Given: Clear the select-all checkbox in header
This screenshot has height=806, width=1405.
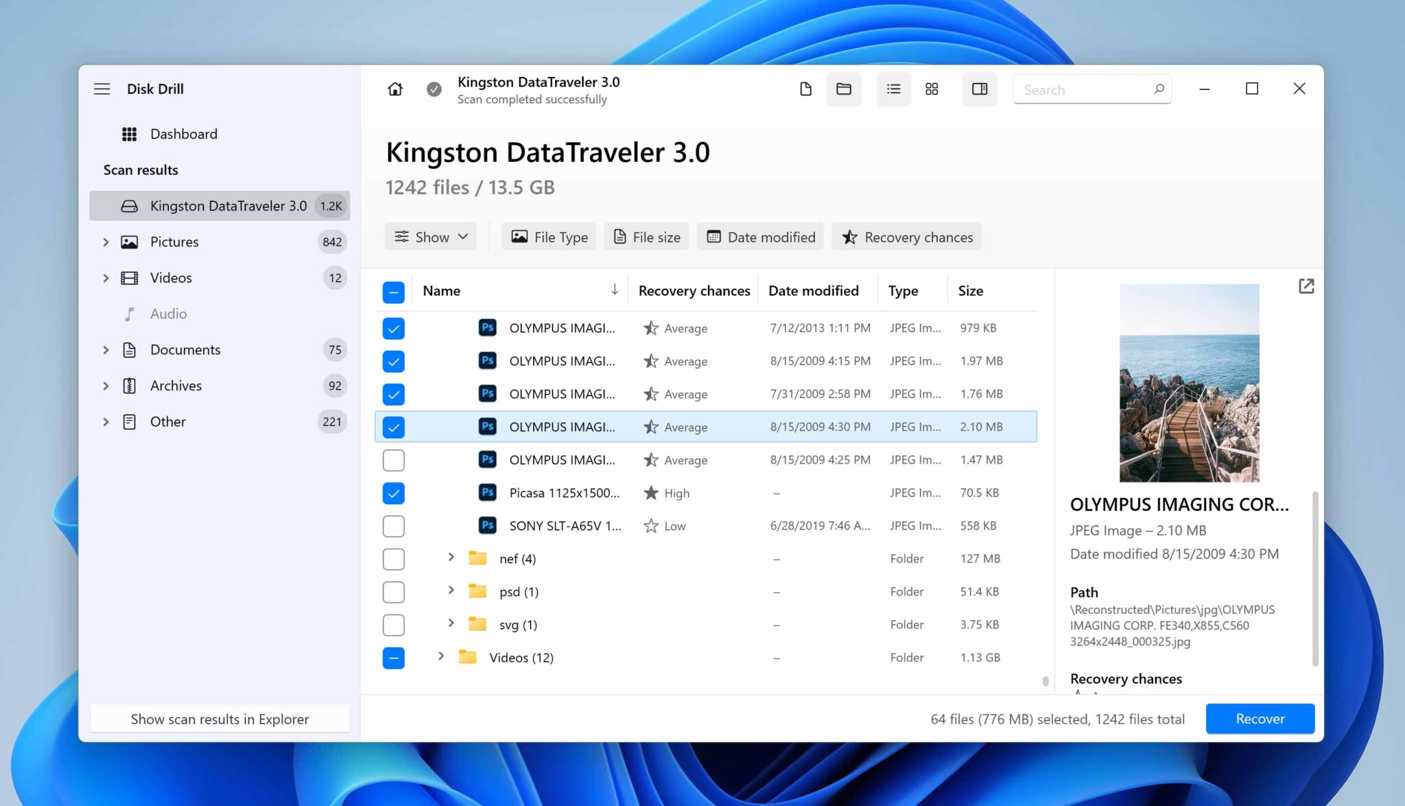Looking at the screenshot, I should 393,292.
